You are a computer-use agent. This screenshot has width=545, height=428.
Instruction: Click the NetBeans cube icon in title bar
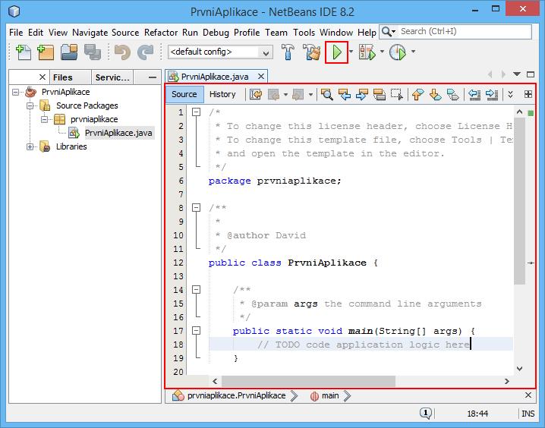point(14,12)
